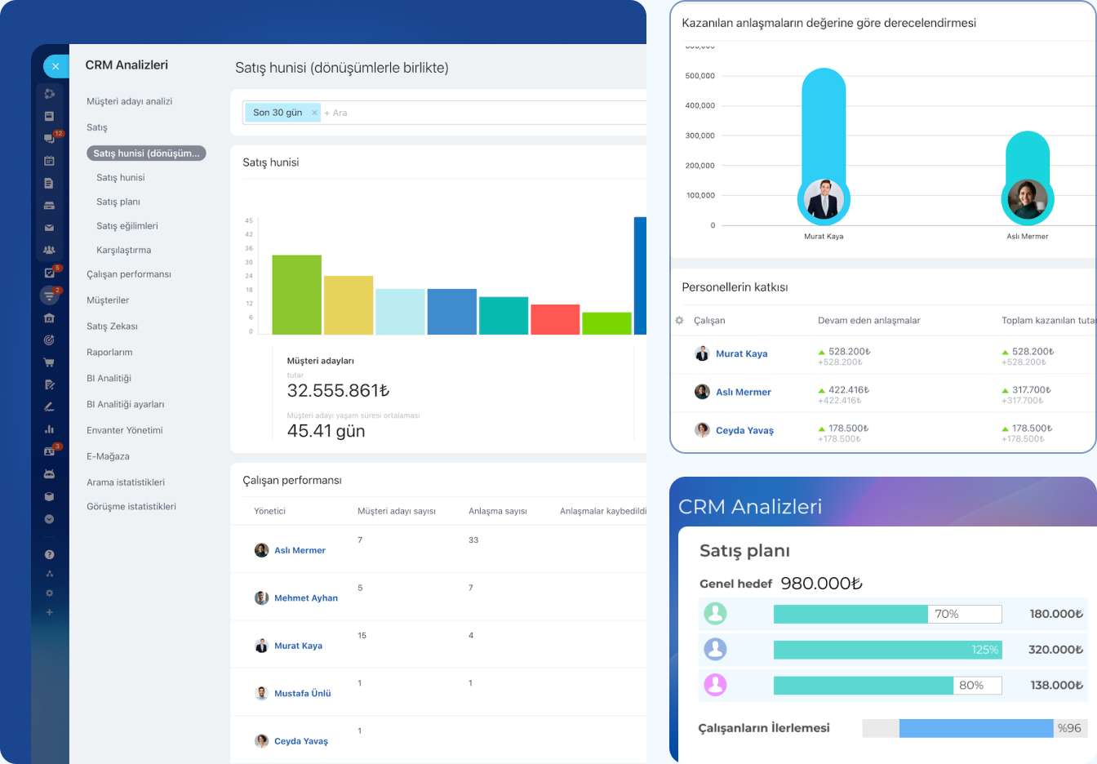Open the 'Satış' section in the CRM menu

(97, 127)
